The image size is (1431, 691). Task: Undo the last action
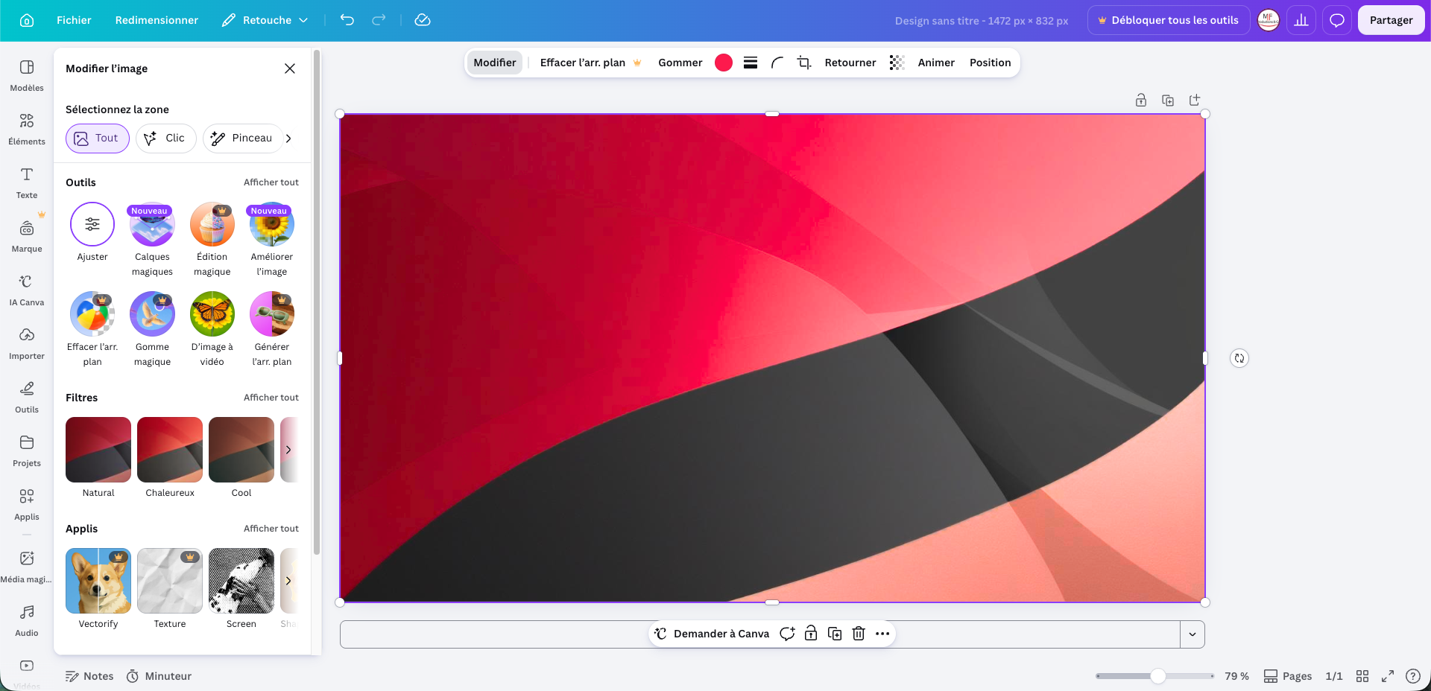click(x=347, y=20)
